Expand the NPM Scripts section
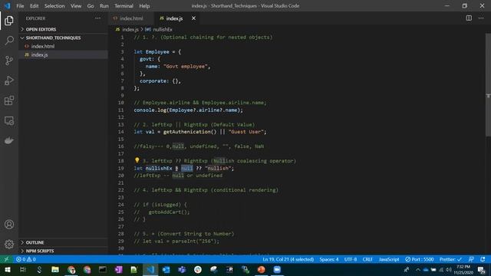 63,251
